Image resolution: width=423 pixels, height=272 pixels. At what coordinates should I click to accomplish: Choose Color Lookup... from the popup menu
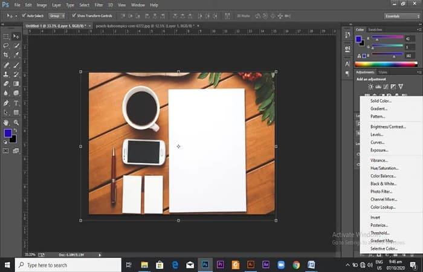[383, 207]
